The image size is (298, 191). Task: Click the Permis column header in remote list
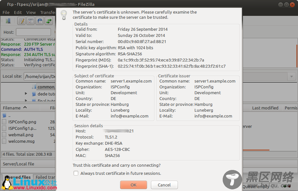click(291, 108)
